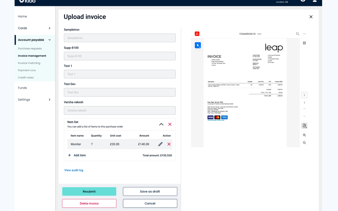The image size is (338, 211).
Task: Click the plus icon beside Add item
Action: 70,155
